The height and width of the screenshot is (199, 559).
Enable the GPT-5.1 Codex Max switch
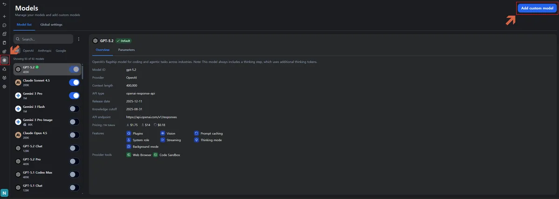pos(74,174)
